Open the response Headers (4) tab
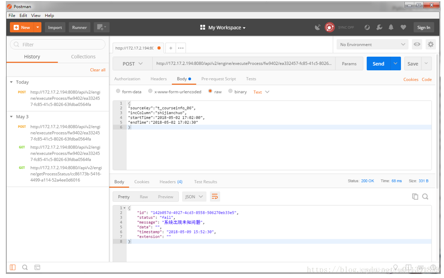The image size is (444, 278). pos(171,182)
